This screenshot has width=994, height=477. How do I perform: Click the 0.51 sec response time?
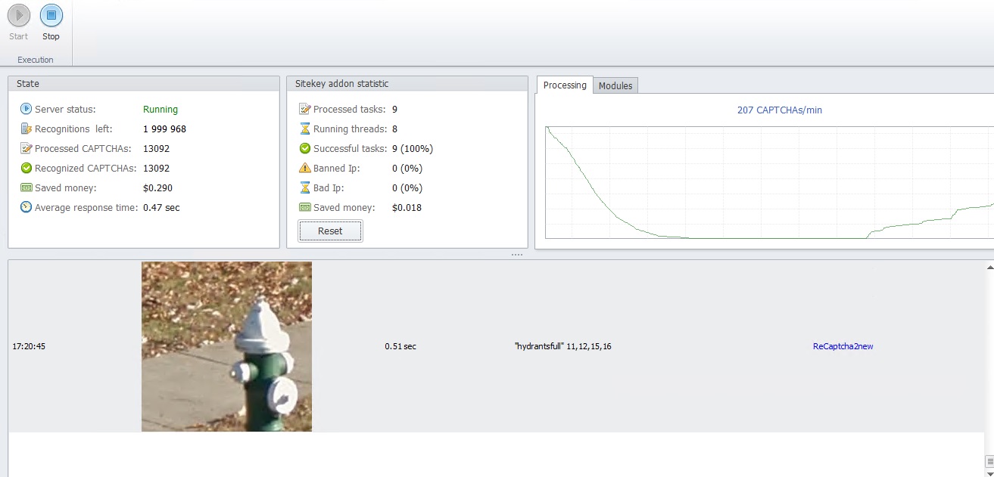[x=400, y=346]
